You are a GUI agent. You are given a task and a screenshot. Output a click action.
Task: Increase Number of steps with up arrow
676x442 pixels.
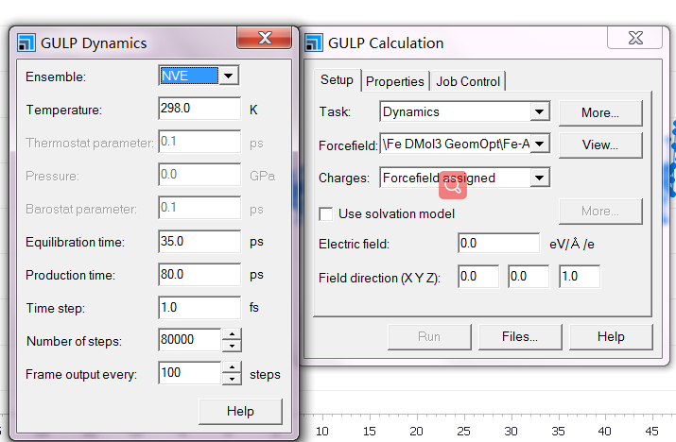click(x=232, y=334)
